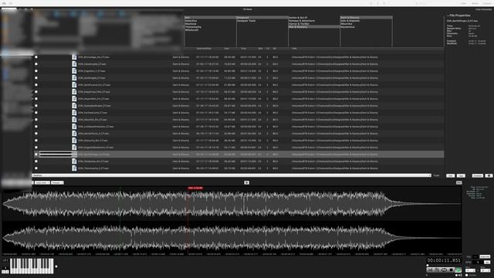Click the green marker line on the waveform
Viewport: 494px width, 278px height.
coord(120,221)
